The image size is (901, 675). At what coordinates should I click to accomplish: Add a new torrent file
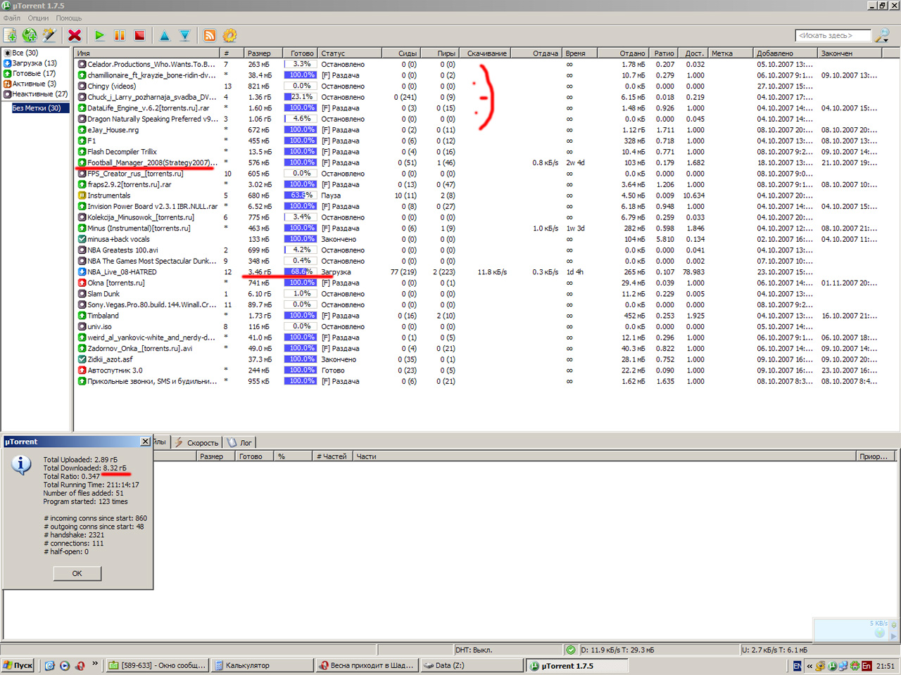pos(10,35)
